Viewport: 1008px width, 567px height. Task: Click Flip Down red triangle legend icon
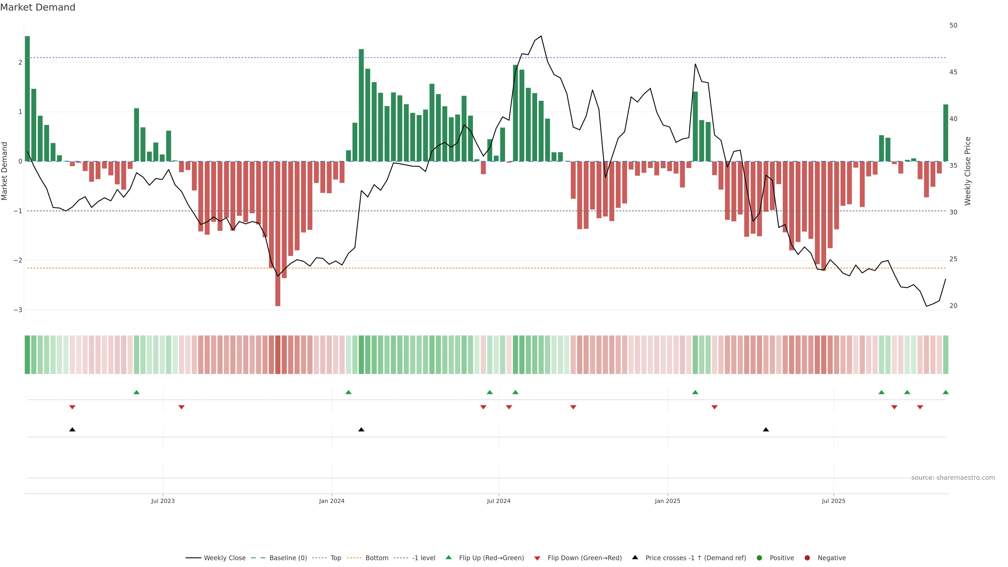pyautogui.click(x=537, y=558)
